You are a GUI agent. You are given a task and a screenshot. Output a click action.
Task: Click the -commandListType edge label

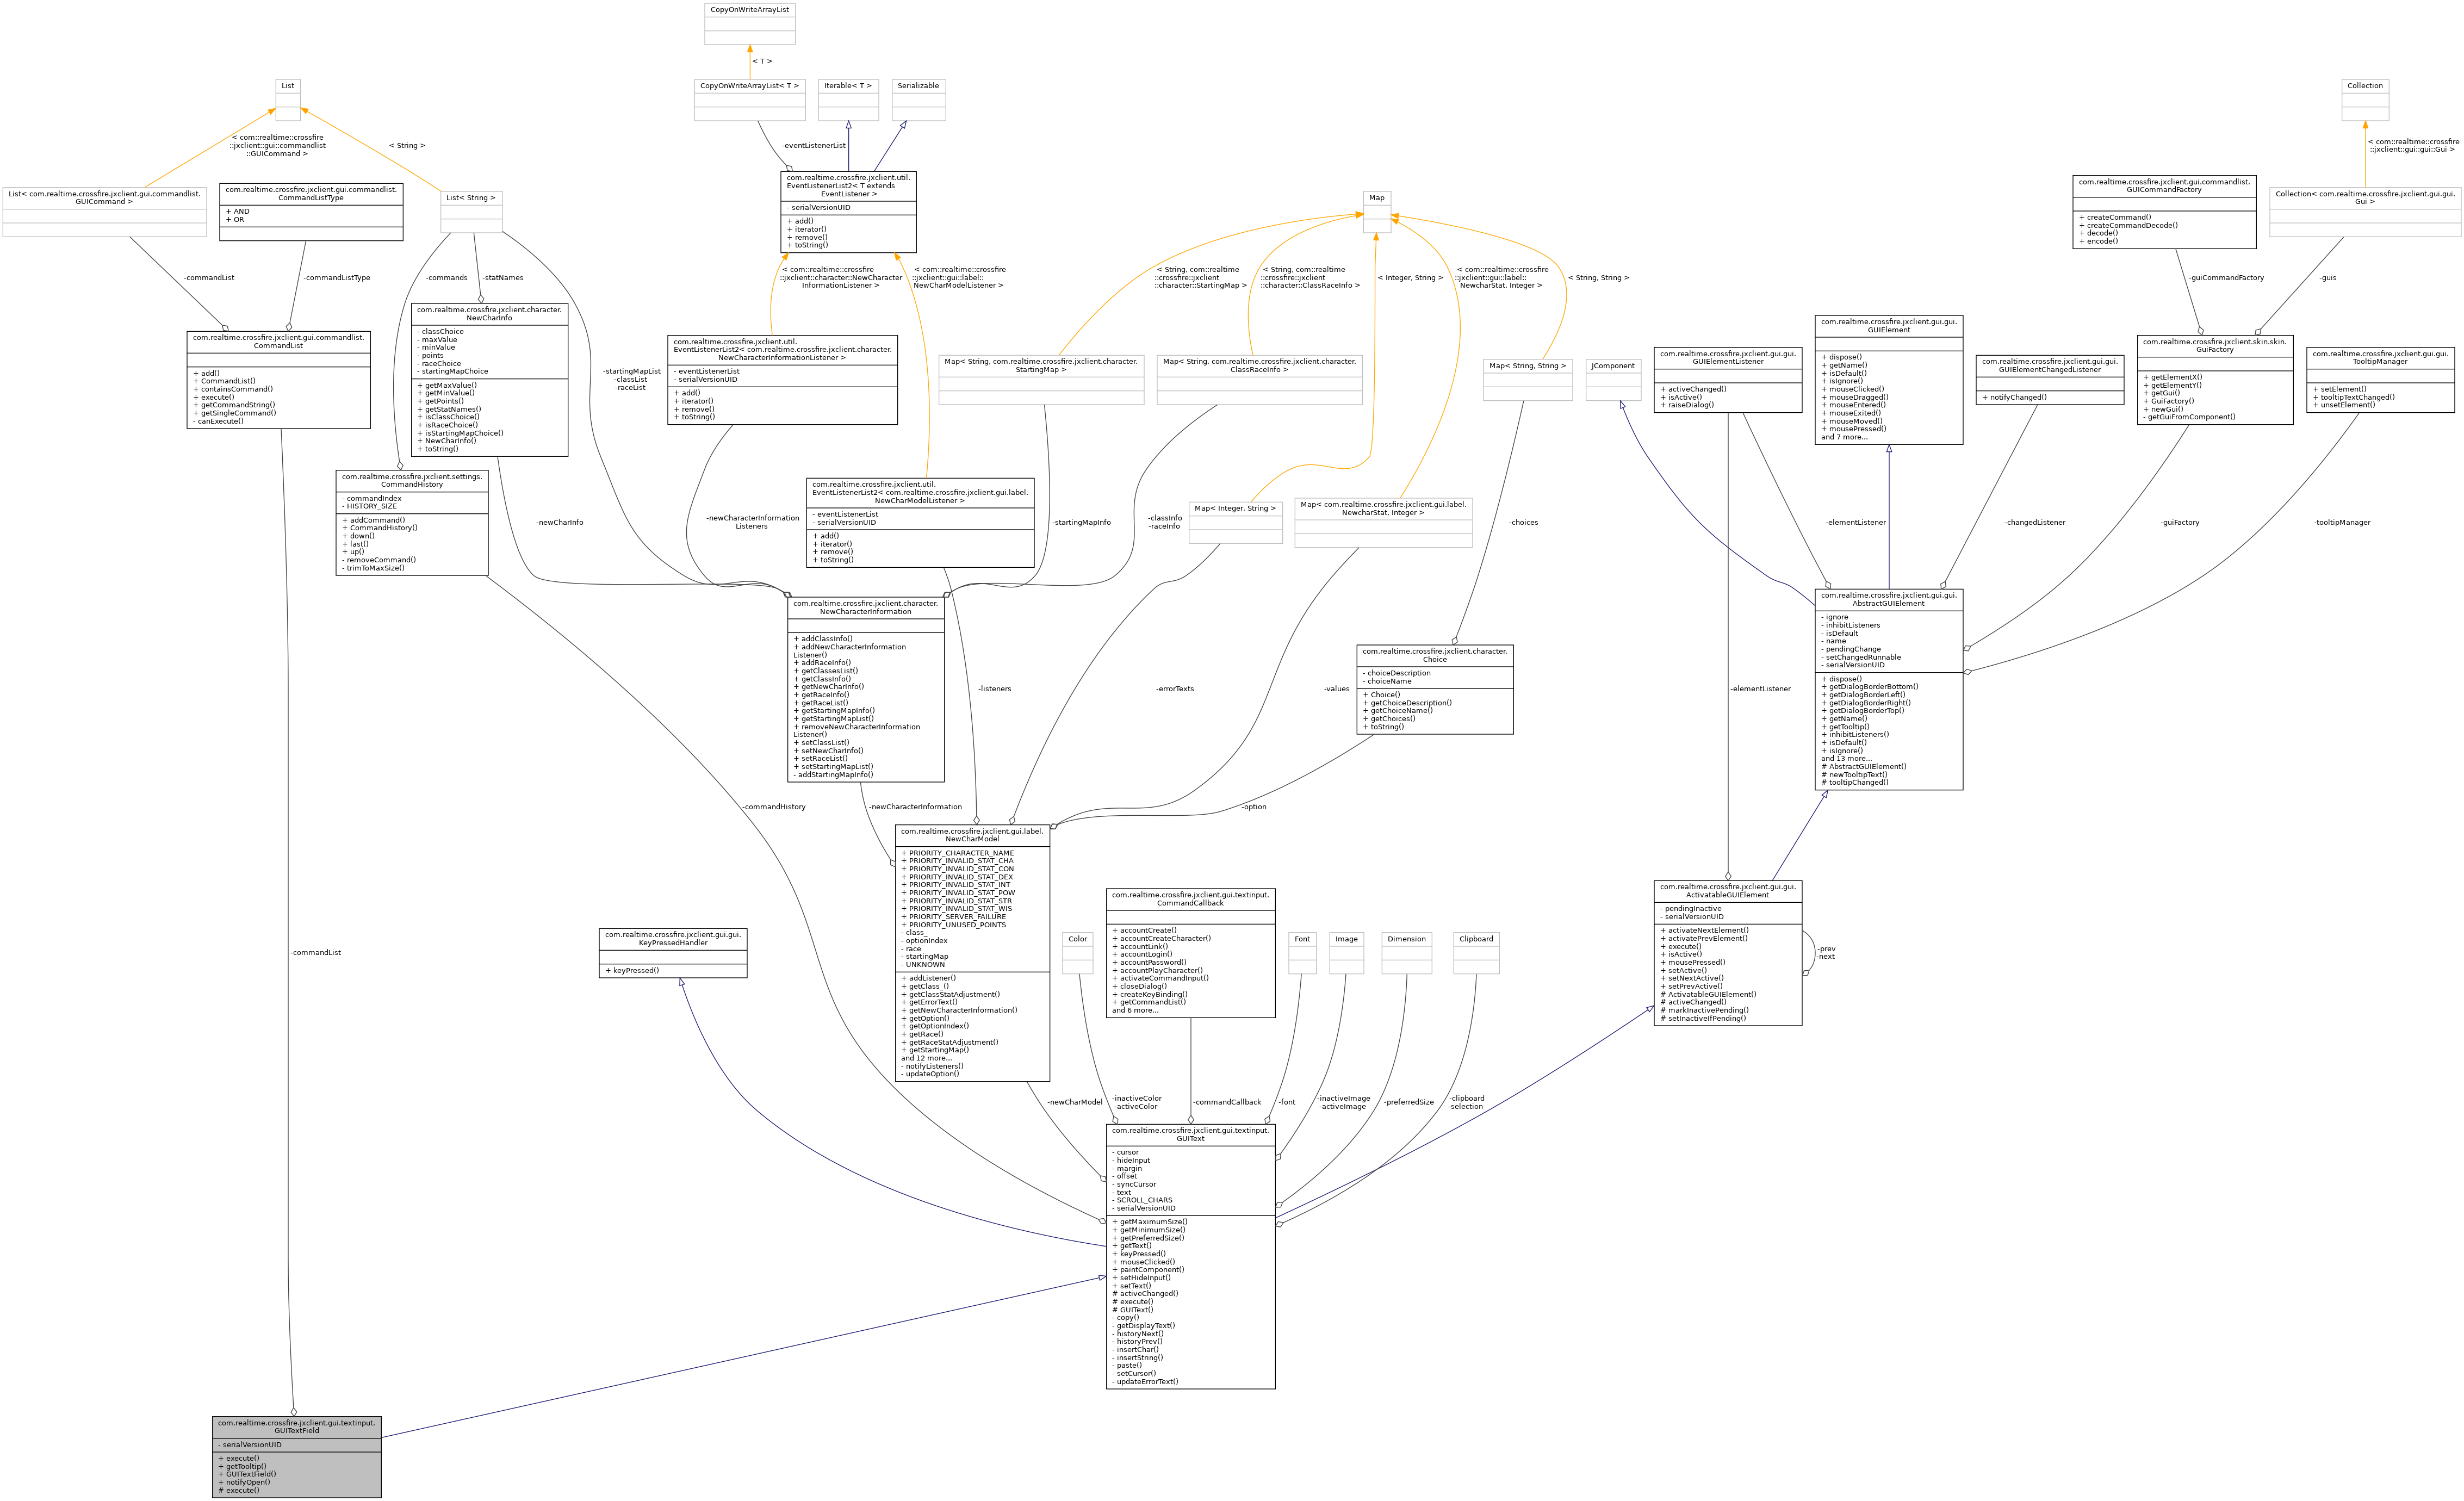click(x=337, y=278)
